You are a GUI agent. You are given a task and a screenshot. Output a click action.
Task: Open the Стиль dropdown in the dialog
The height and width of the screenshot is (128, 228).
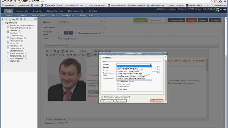pos(158,70)
